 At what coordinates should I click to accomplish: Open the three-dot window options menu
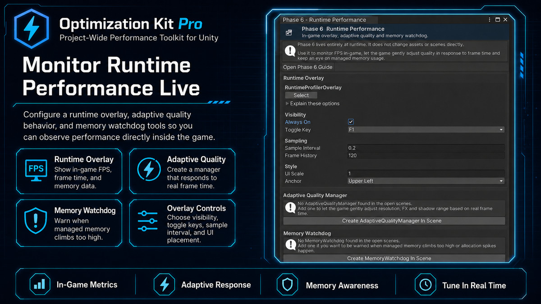click(490, 20)
